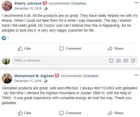
Task: Open options menu for Mohammad's review
Action: click(x=137, y=75)
